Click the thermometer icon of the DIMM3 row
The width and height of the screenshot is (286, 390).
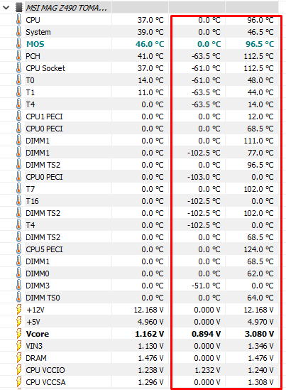pos(19,286)
